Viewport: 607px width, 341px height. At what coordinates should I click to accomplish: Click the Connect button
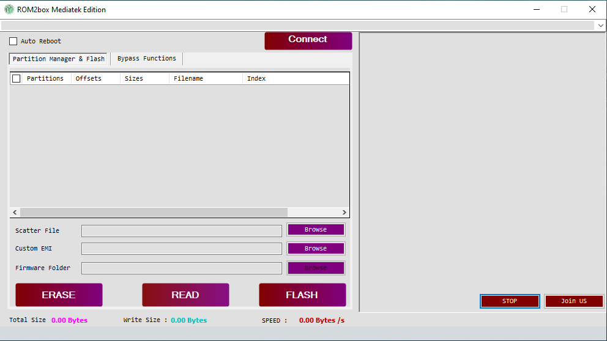(308, 40)
